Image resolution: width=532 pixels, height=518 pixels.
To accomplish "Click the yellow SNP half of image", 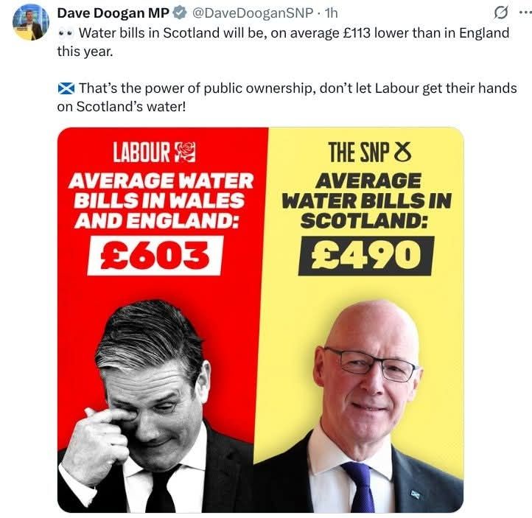I will [363, 320].
